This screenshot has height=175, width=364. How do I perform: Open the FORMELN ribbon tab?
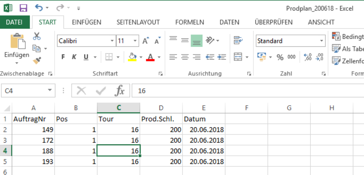[189, 22]
